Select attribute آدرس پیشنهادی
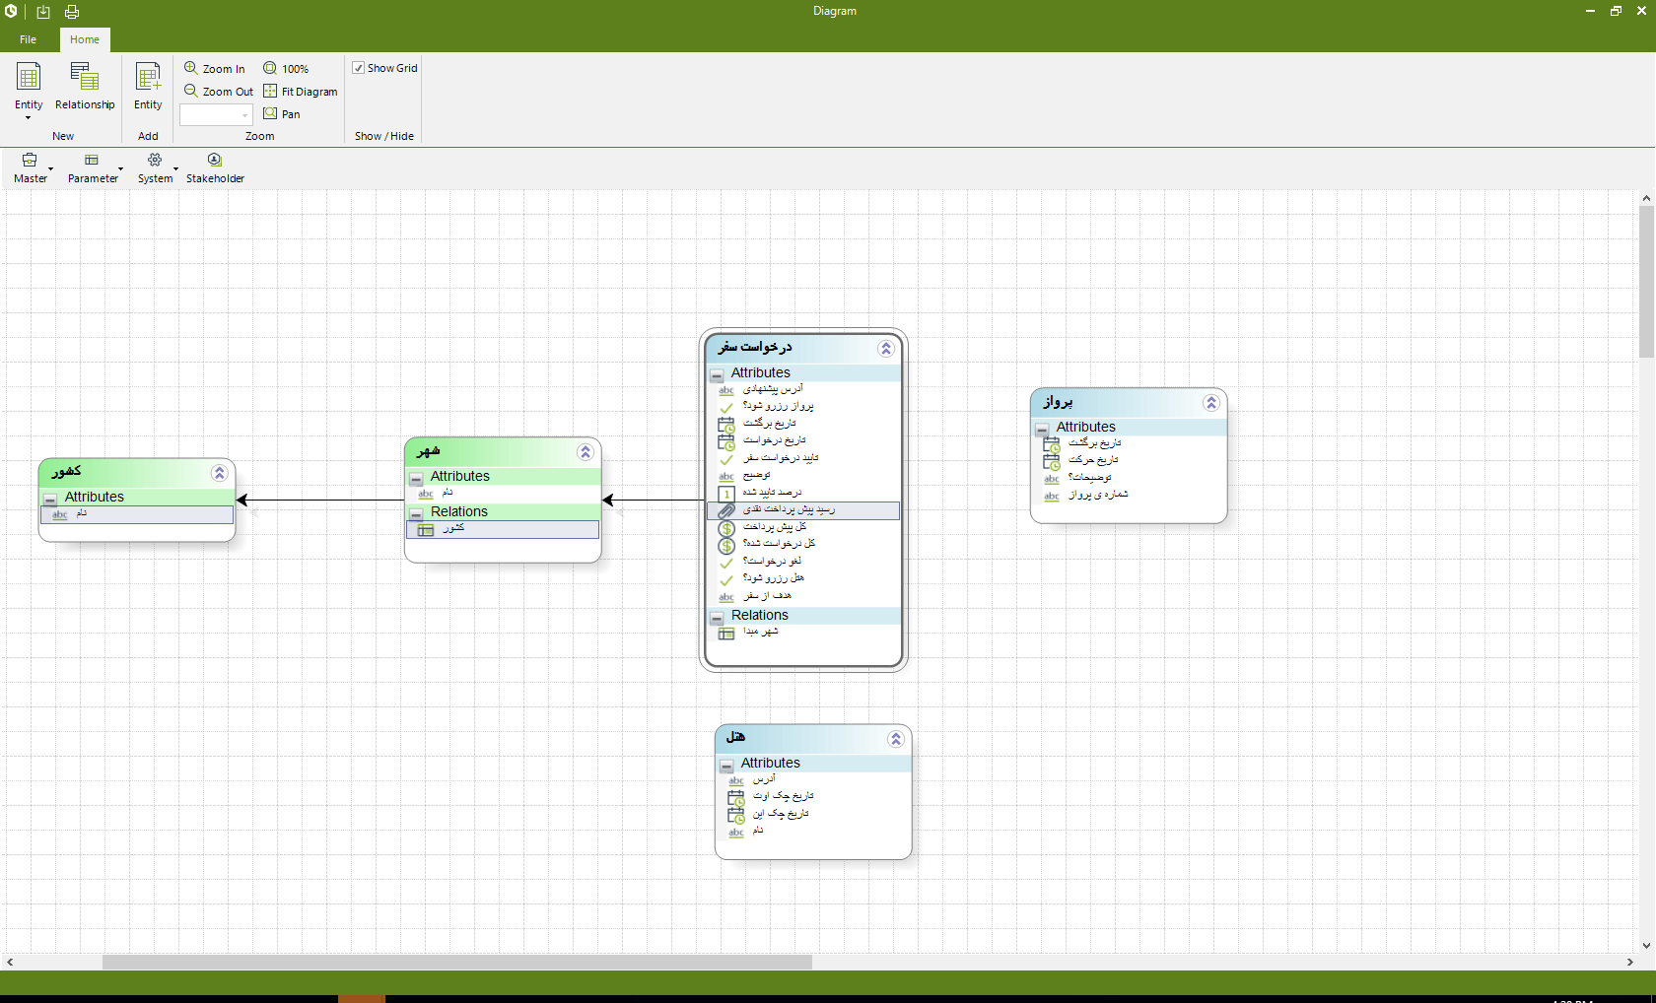 click(x=773, y=389)
